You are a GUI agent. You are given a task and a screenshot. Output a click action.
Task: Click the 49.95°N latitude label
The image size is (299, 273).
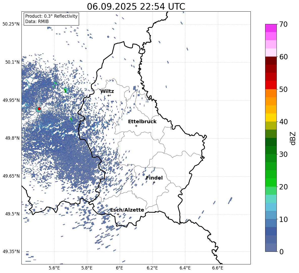[11, 100]
